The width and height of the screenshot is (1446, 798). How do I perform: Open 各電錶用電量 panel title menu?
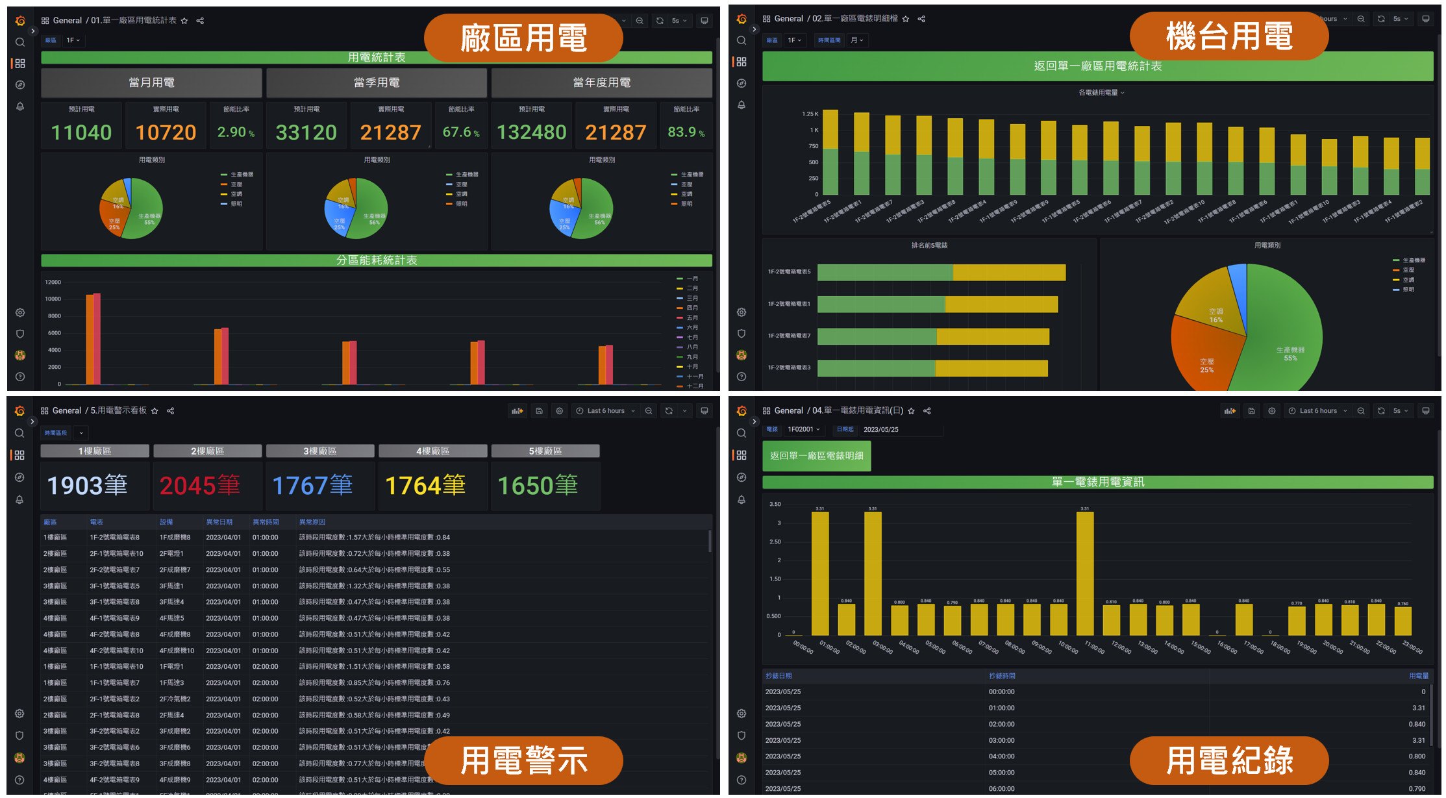(x=1101, y=93)
